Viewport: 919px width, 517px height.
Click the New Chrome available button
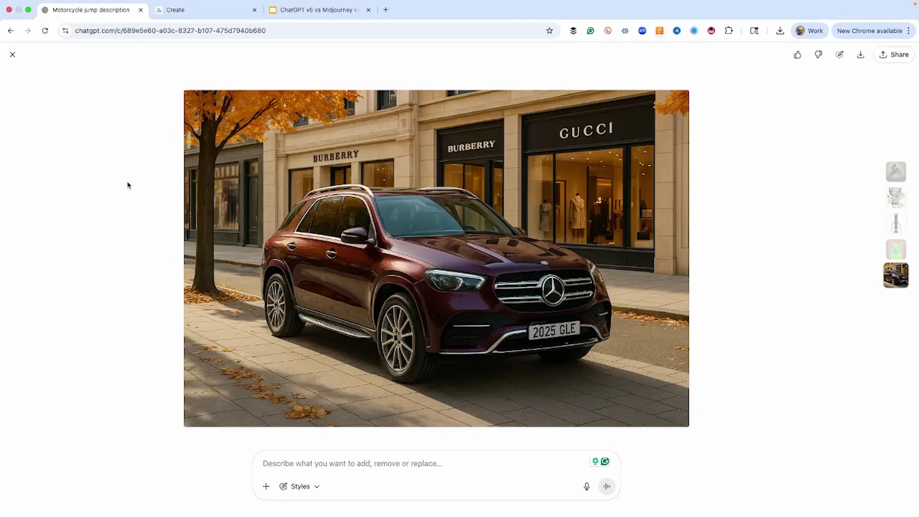(870, 31)
